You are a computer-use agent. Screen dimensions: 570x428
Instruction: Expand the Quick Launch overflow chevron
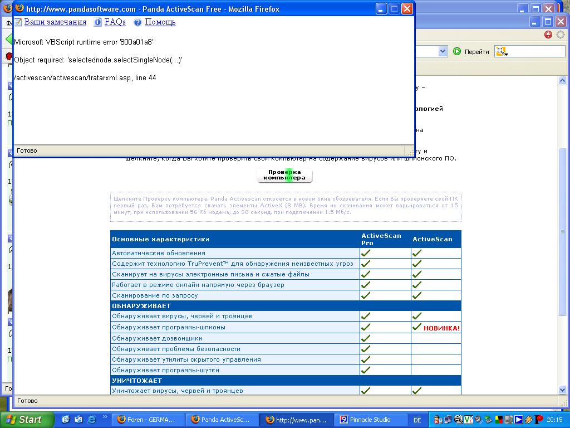[105, 417]
